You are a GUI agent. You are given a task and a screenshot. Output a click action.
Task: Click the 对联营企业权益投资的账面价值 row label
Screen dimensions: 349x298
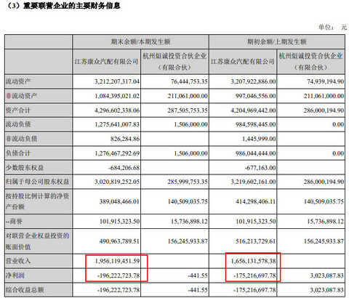pyautogui.click(x=37, y=241)
